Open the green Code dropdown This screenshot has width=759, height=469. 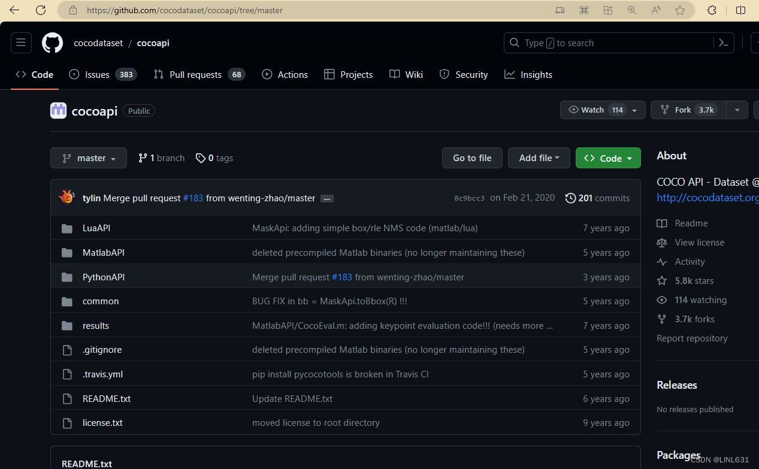[x=607, y=158]
